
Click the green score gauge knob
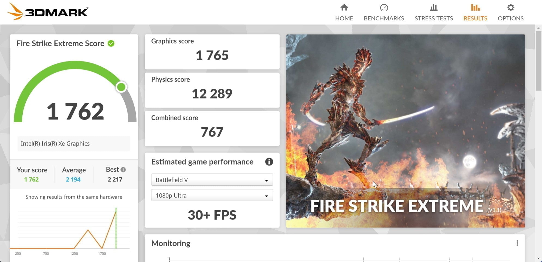121,87
